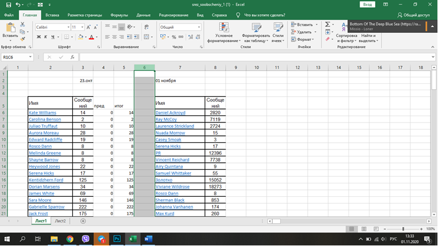Screen dimensions: 438x246
Task: Toggle middle vertical alignment
Action: click(114, 27)
